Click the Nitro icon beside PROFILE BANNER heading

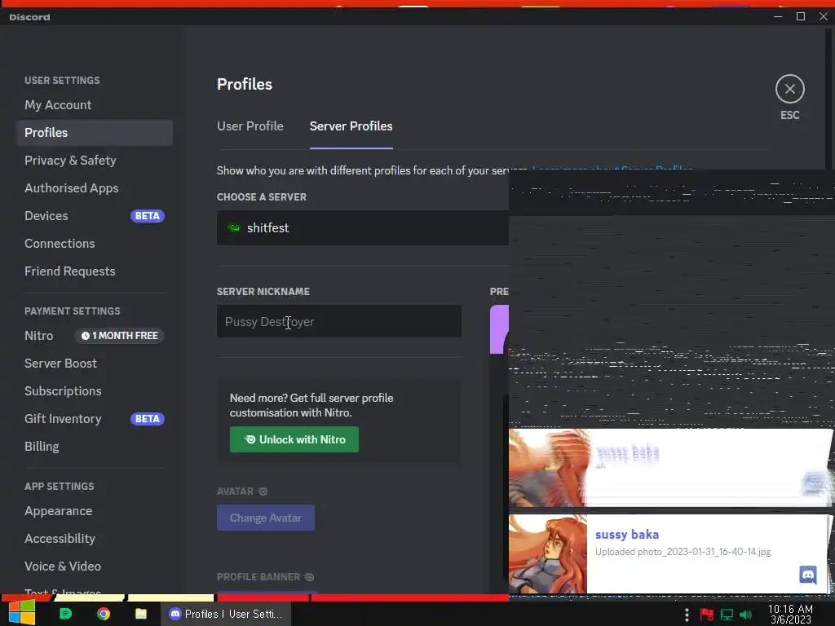[x=309, y=576]
